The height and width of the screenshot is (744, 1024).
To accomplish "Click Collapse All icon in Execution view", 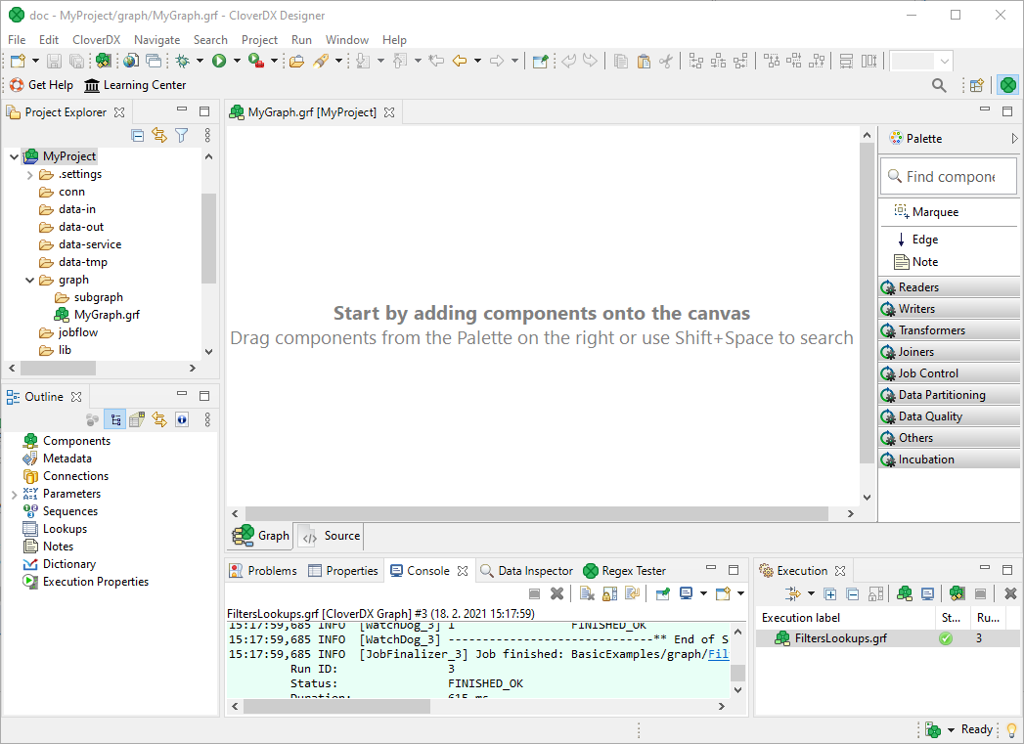I will (x=852, y=593).
